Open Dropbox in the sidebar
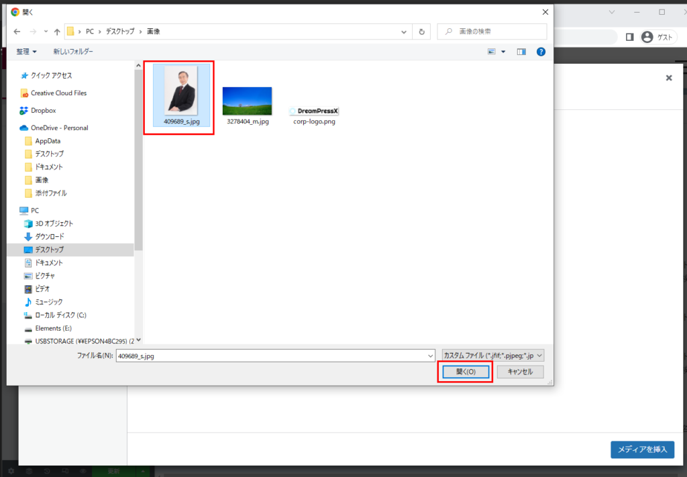Image resolution: width=687 pixels, height=477 pixels. click(43, 111)
